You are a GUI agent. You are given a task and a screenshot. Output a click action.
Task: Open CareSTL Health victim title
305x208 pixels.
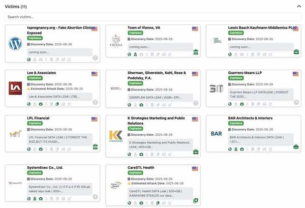click(141, 167)
